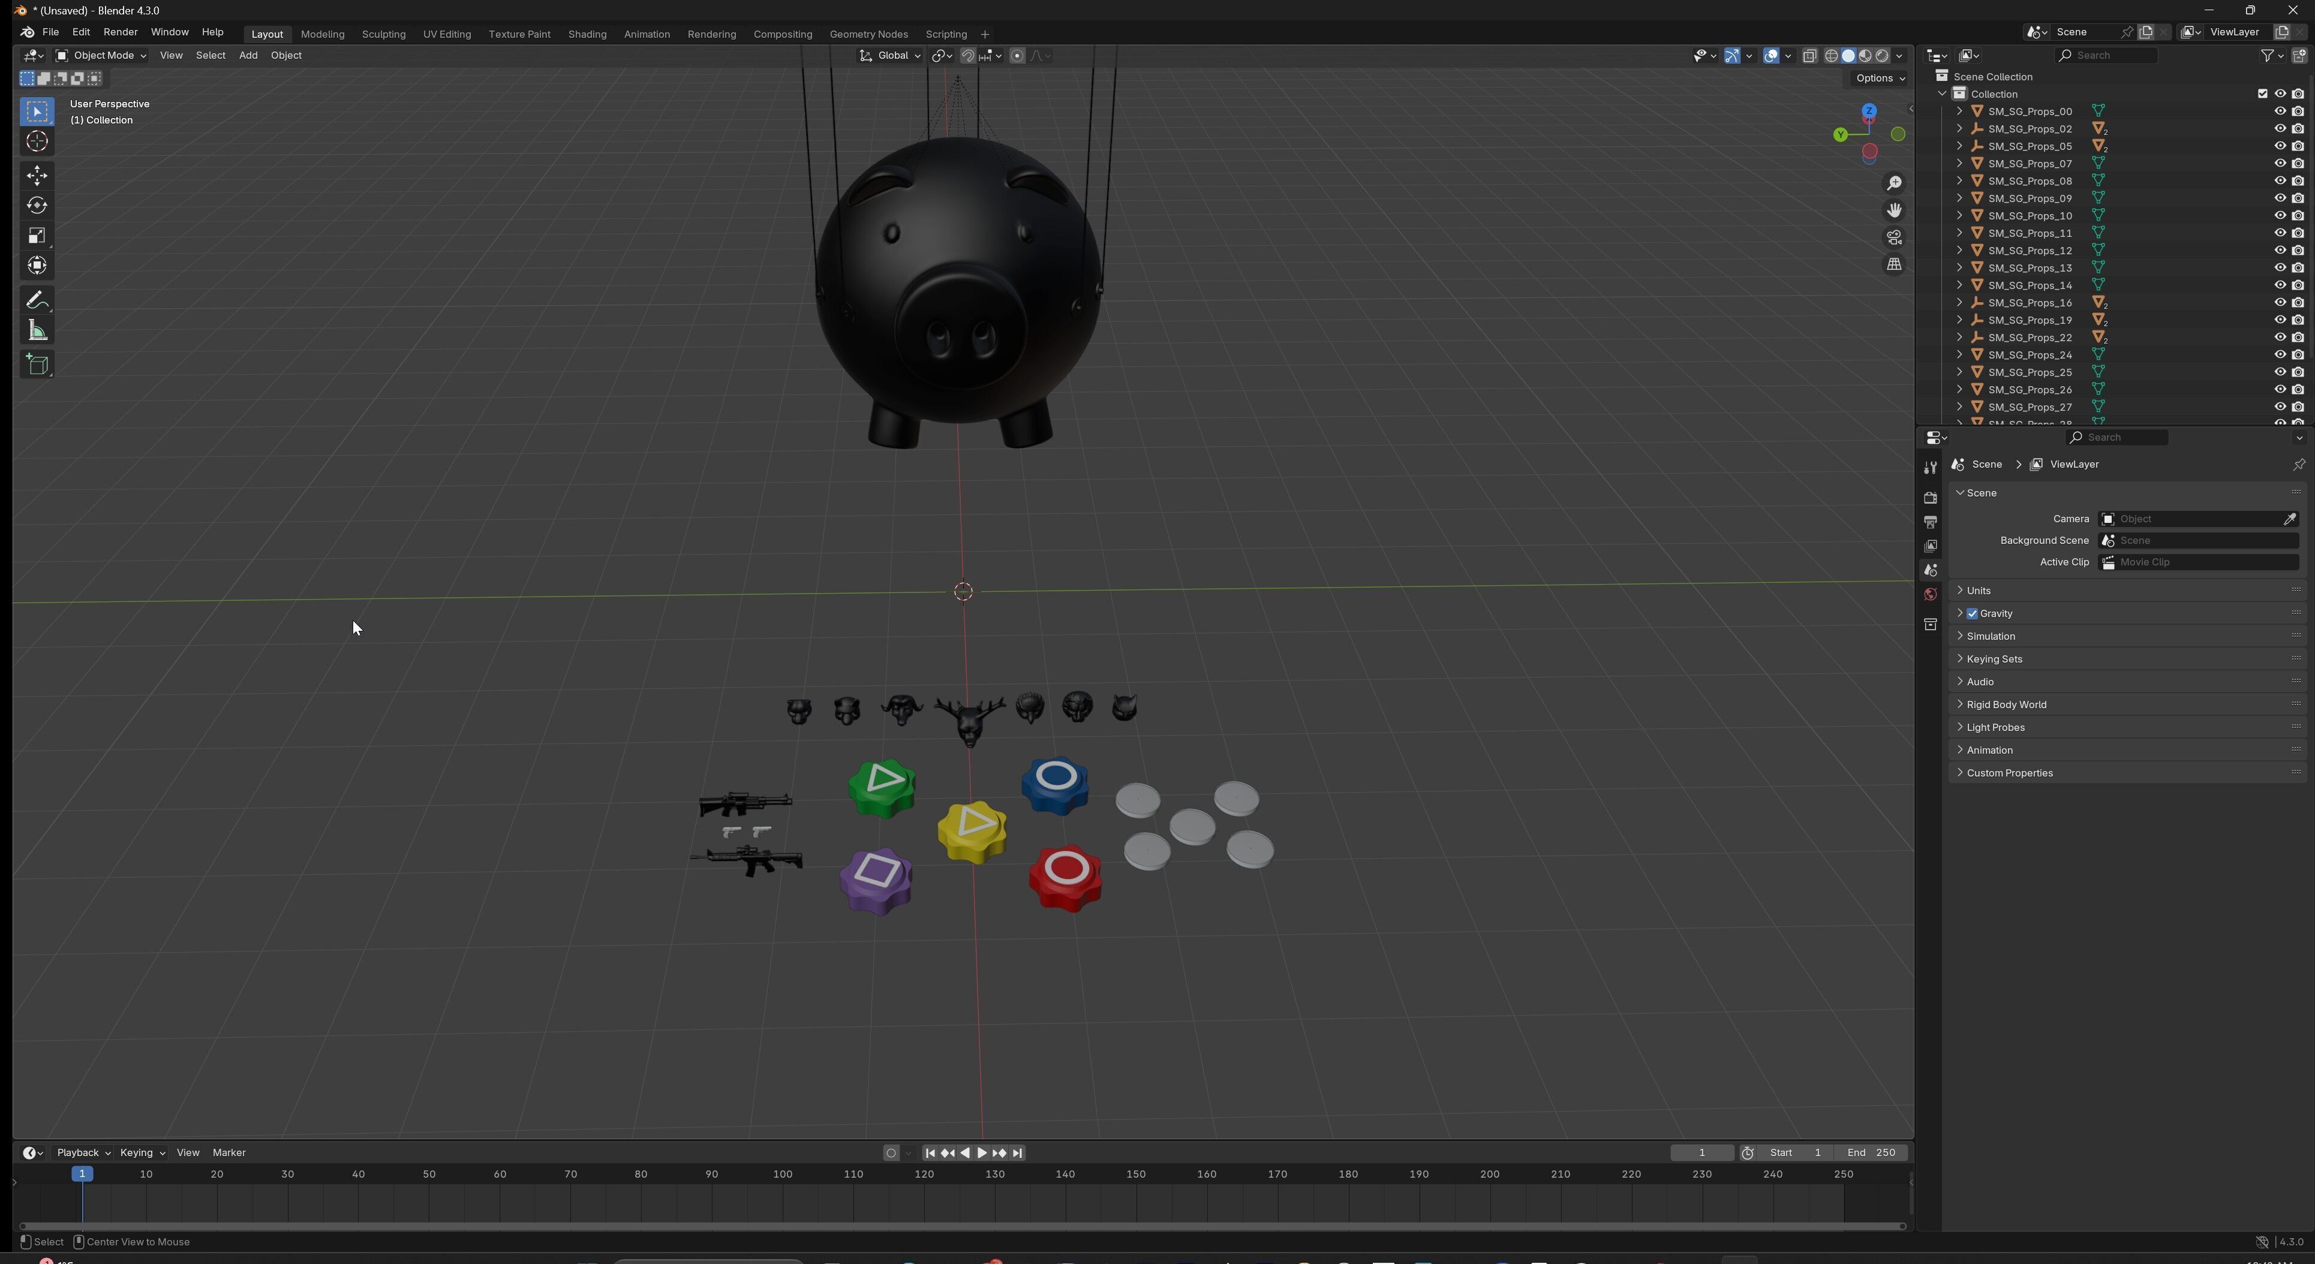2315x1264 pixels.
Task: Select the Rotate tool
Action: (37, 206)
